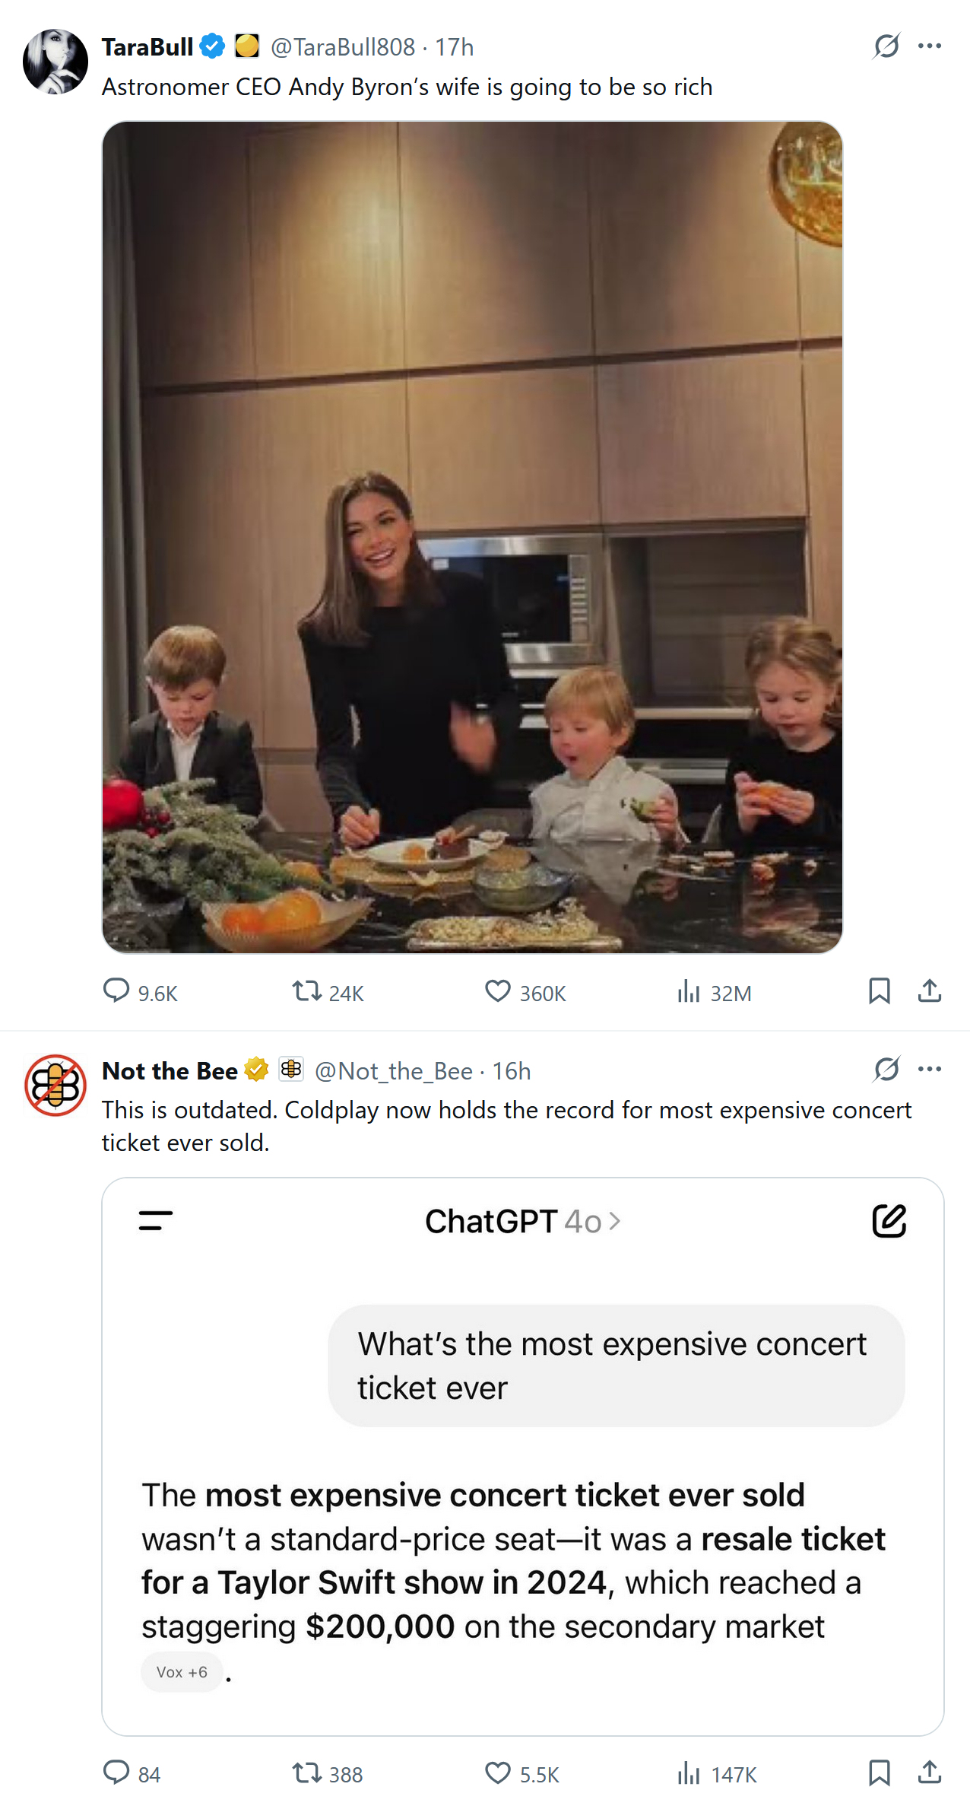Bookmark TaraBull's post
This screenshot has height=1806, width=970.
879,991
